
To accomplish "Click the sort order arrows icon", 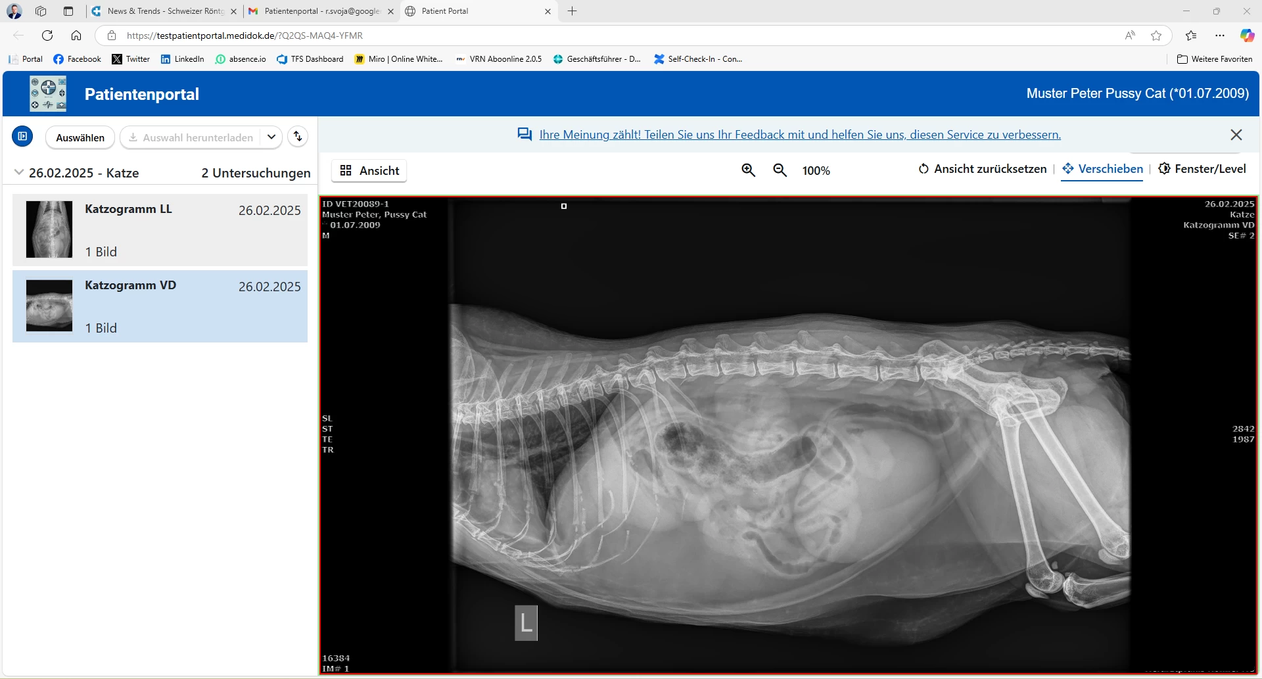I will (298, 137).
